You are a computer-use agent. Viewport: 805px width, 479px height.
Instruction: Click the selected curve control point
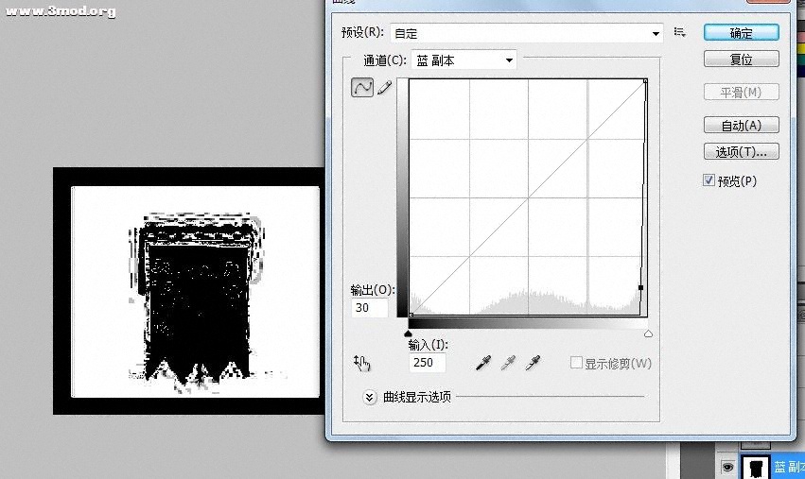[641, 288]
